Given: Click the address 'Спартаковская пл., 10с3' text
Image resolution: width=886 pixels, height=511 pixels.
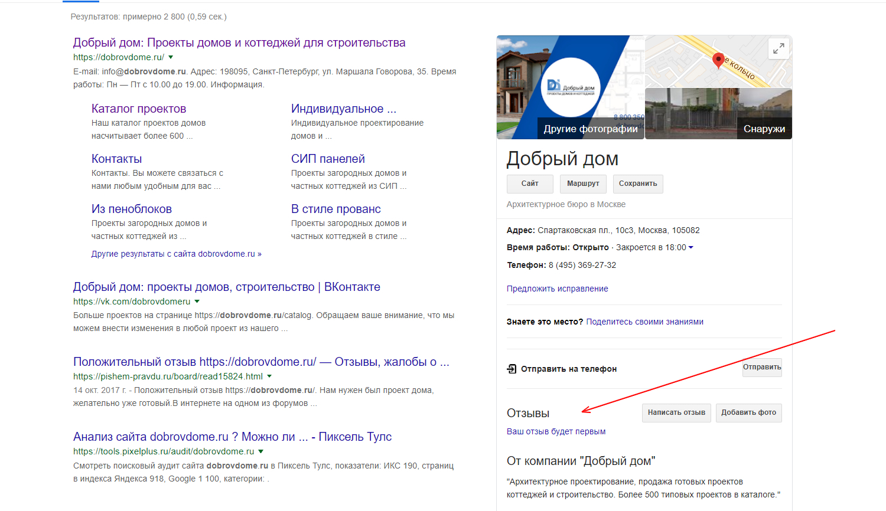Looking at the screenshot, I should click(575, 230).
